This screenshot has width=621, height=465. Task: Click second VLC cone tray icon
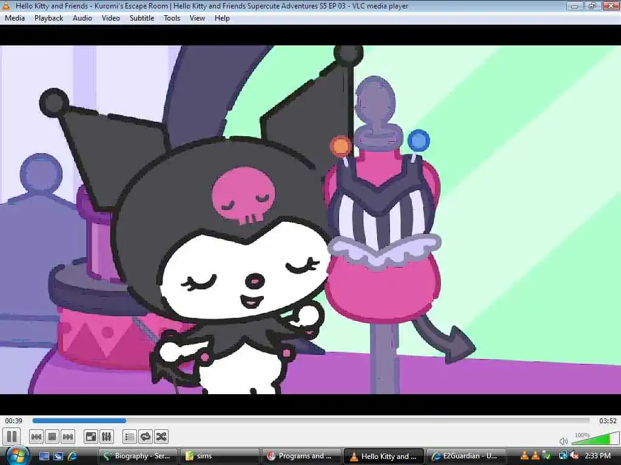[535, 456]
